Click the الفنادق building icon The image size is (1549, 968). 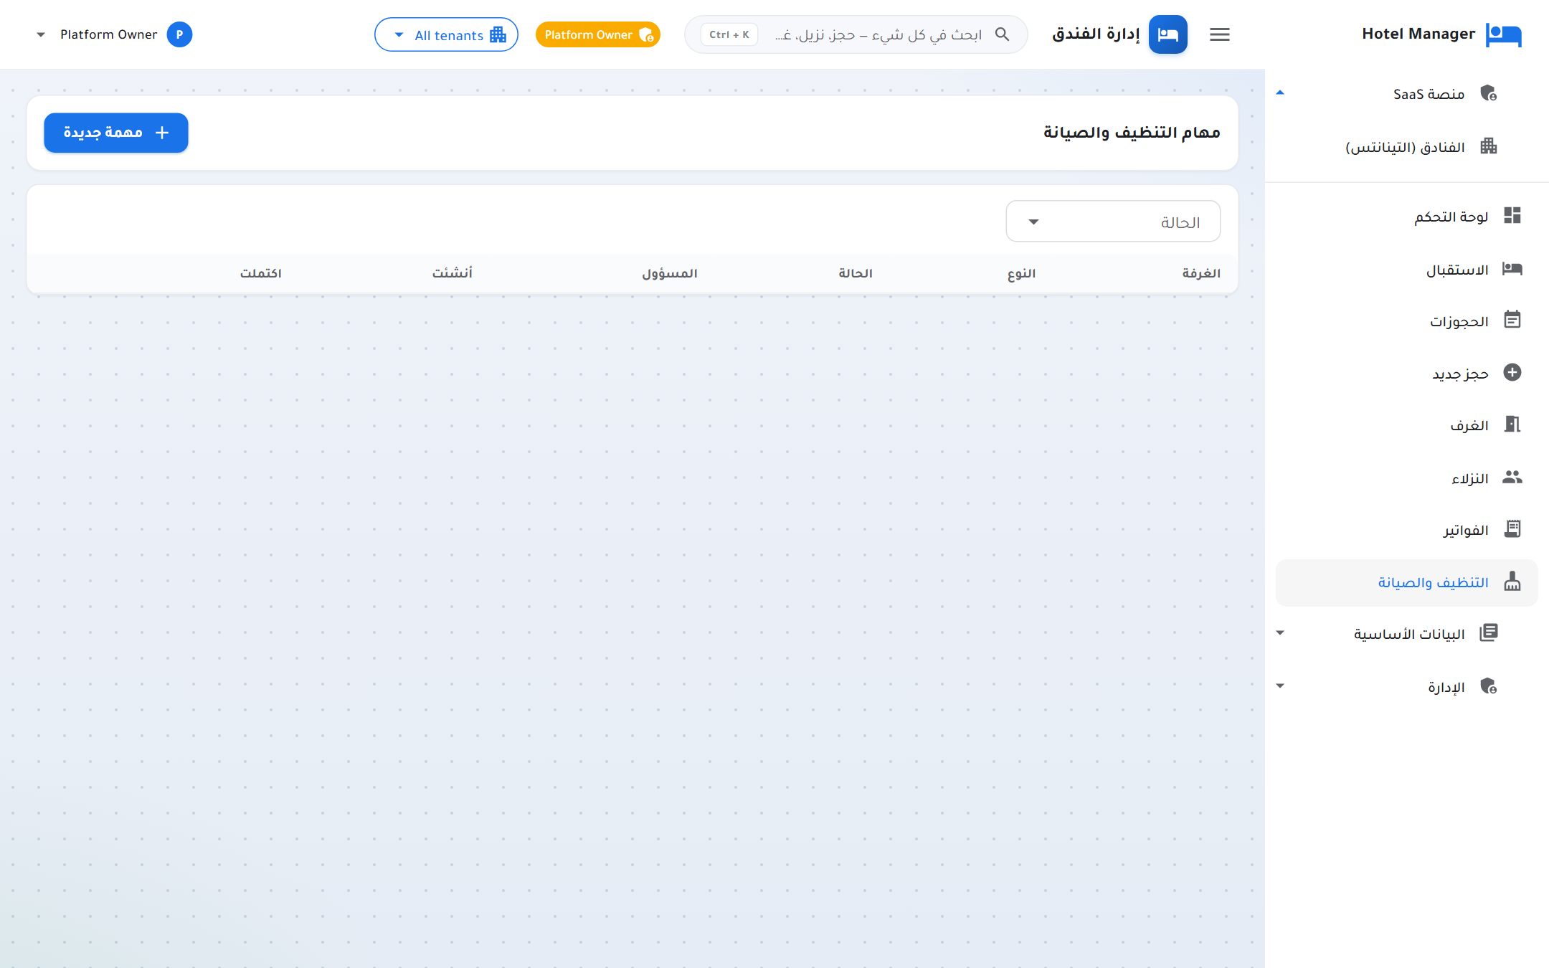(x=1488, y=146)
